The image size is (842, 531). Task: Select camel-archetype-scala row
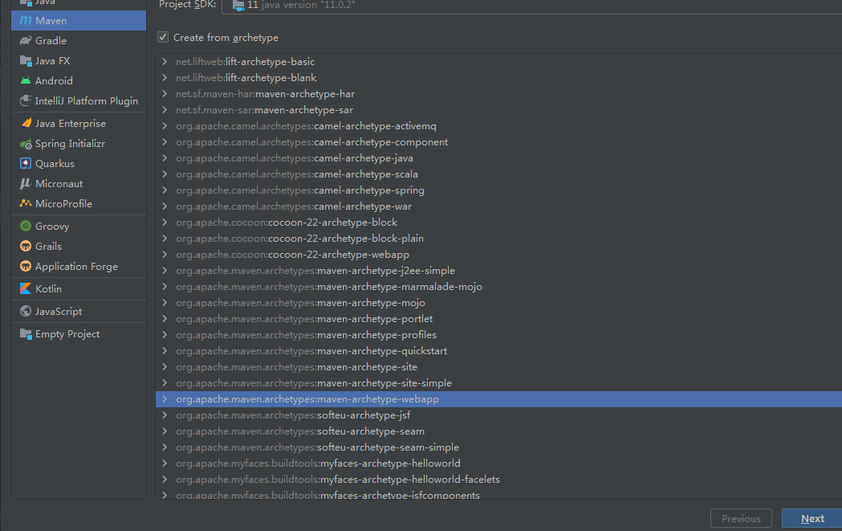[499, 174]
